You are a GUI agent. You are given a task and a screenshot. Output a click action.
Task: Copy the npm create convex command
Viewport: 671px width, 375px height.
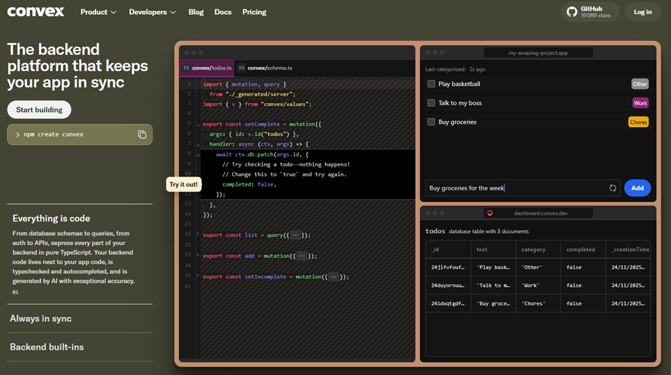(x=141, y=135)
